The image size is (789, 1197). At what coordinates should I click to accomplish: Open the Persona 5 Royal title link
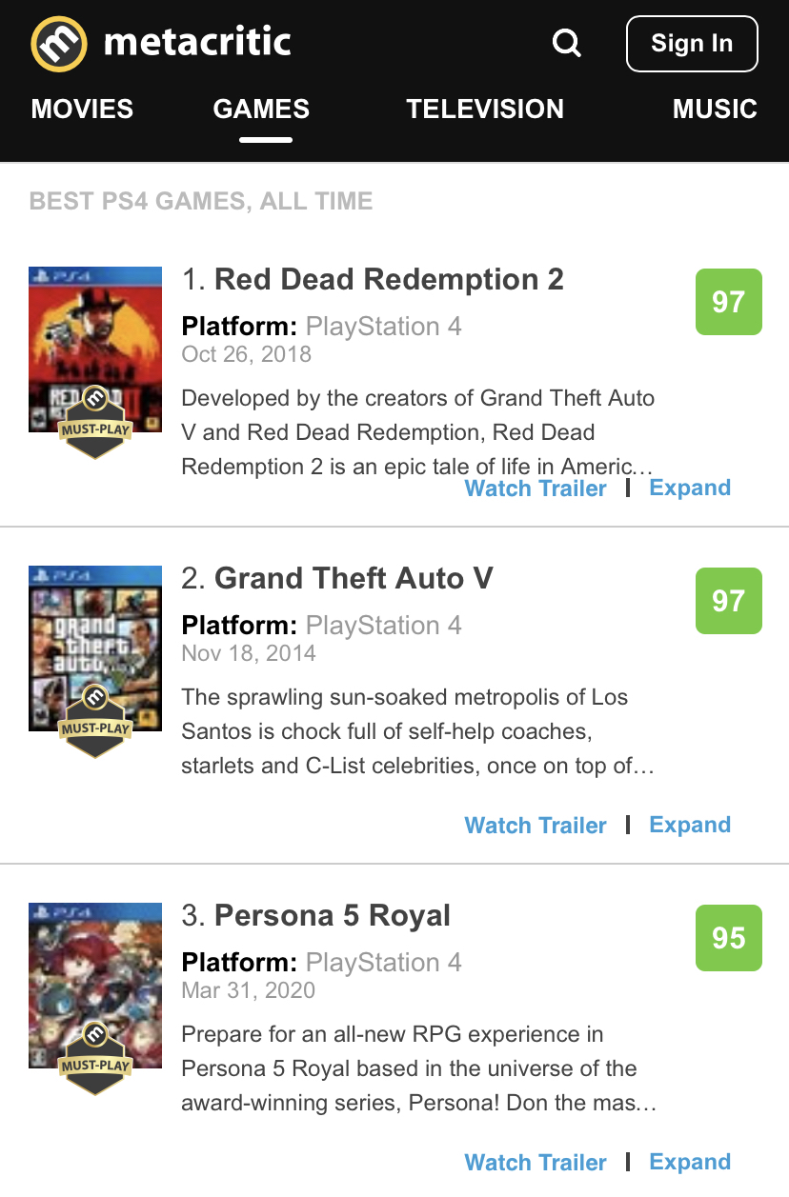tap(333, 916)
